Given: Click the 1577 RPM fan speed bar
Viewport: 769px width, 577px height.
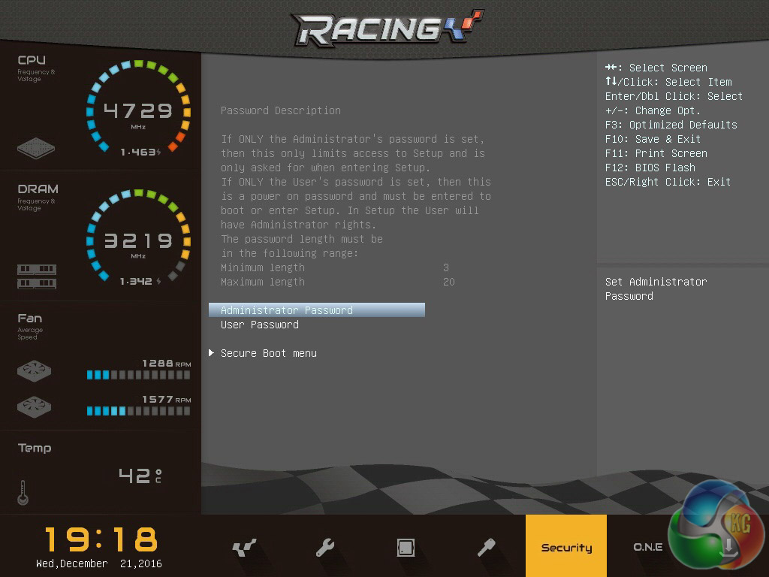Looking at the screenshot, I should [x=138, y=411].
